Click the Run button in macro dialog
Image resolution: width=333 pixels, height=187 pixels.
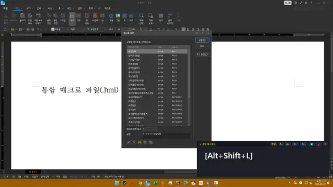click(x=202, y=40)
